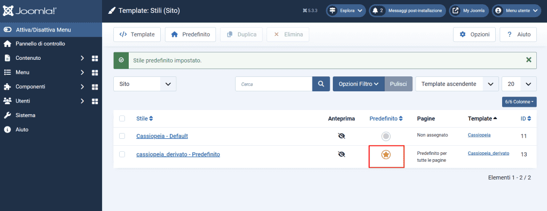Click the Duplica toolbar button

pos(241,35)
